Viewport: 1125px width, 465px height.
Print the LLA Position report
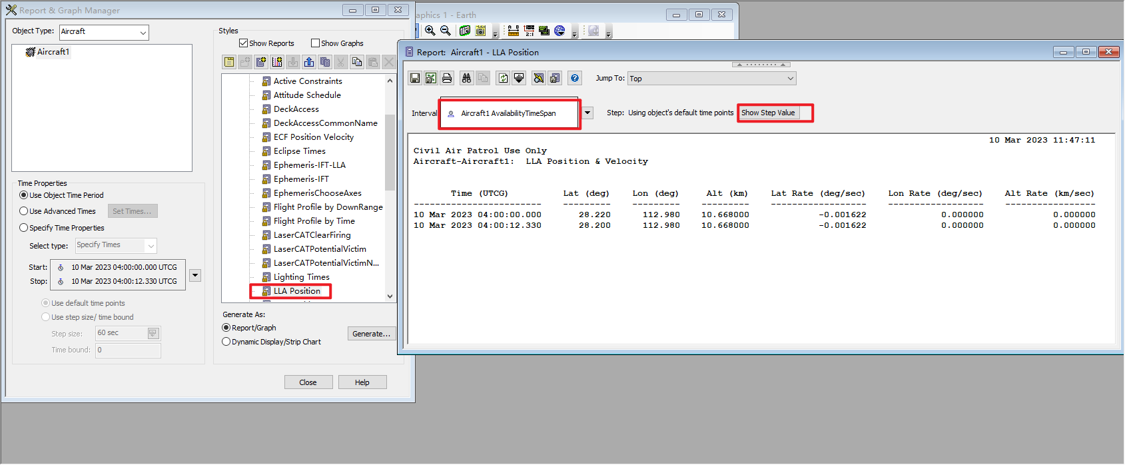(447, 79)
